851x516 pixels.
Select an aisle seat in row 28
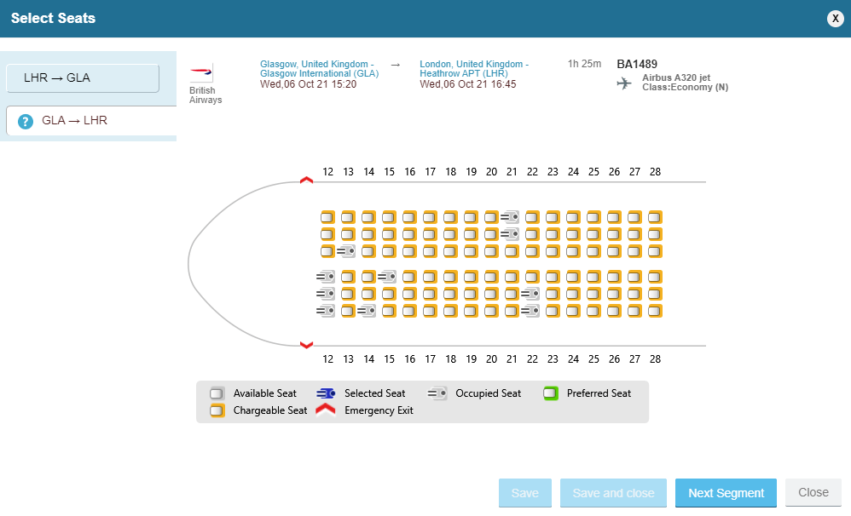(655, 251)
